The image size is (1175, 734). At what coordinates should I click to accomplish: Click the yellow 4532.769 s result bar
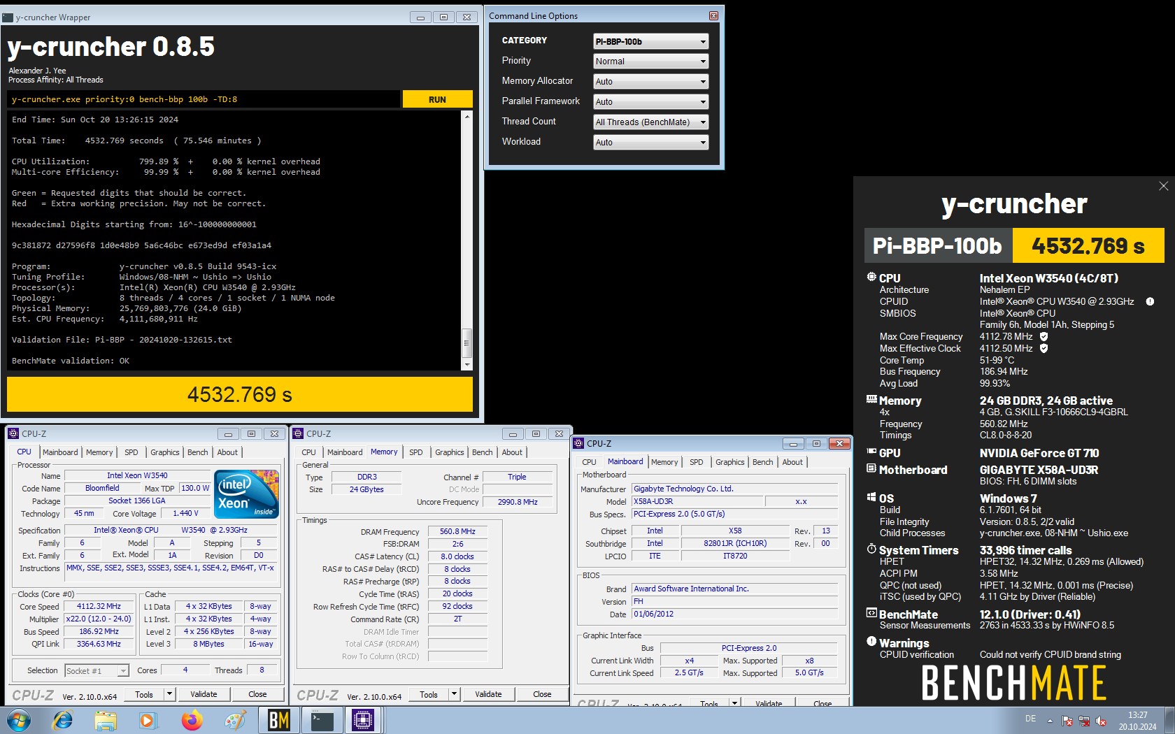240,394
